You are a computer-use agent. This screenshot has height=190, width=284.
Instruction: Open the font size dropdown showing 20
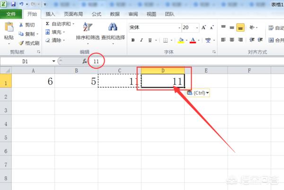coord(197,28)
